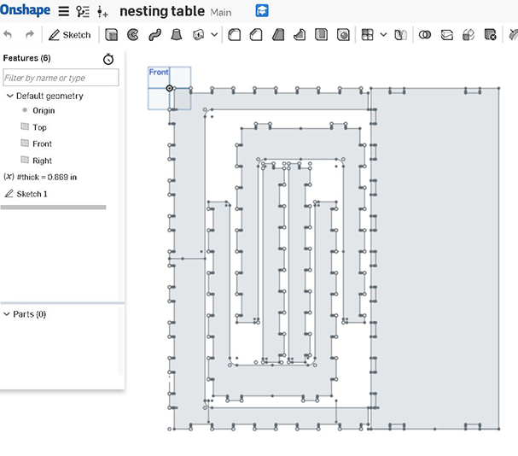518x456 pixels.
Task: Click the nesting table document title
Action: (x=162, y=12)
